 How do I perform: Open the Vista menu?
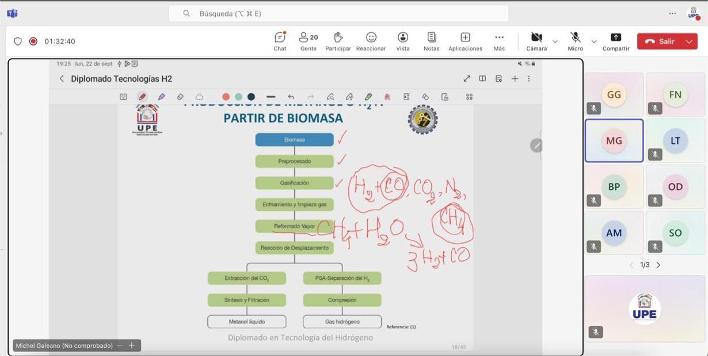[x=402, y=40]
